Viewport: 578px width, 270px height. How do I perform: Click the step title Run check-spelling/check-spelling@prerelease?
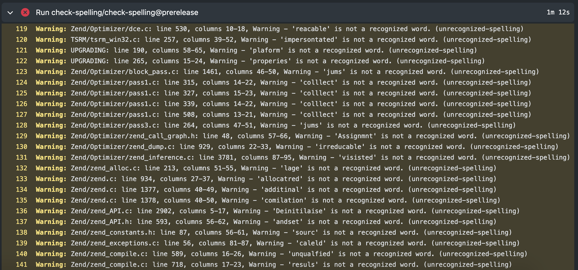pos(117,12)
